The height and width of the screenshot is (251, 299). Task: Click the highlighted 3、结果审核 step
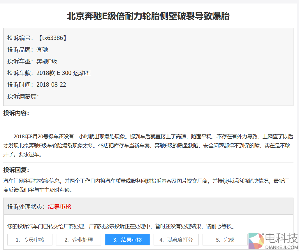pyautogui.click(x=127, y=240)
